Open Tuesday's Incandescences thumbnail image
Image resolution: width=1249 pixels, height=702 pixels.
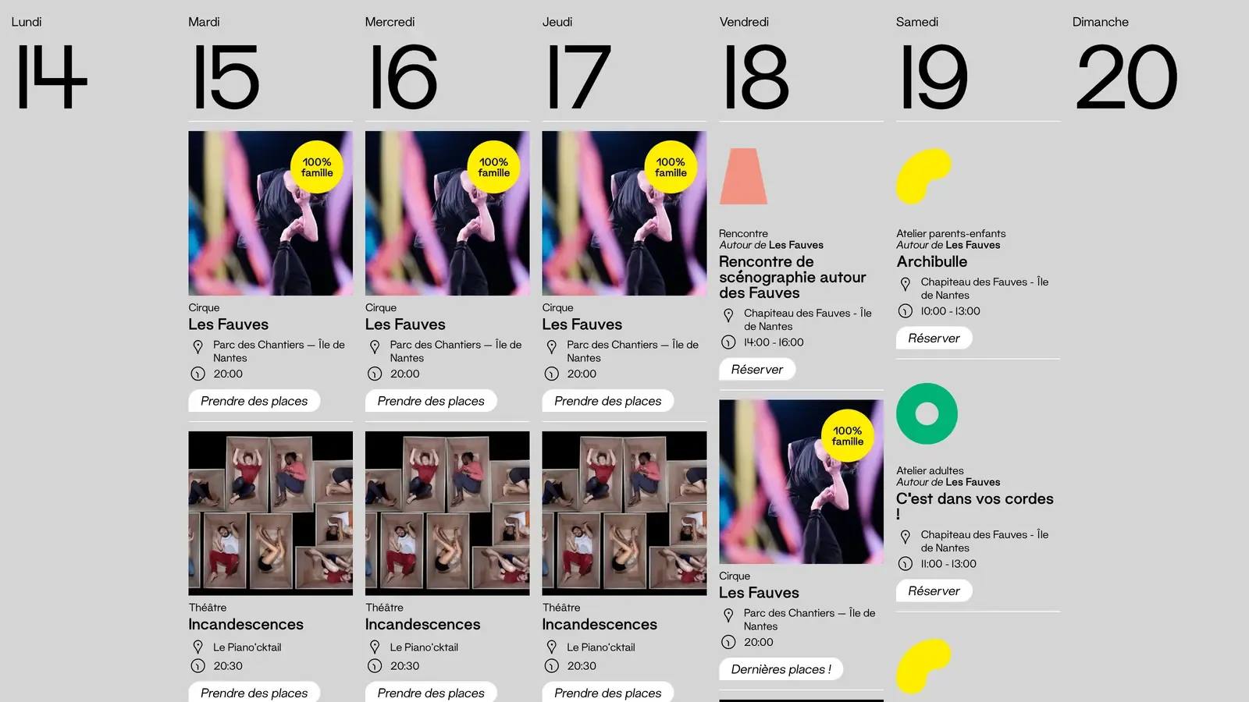(x=270, y=513)
